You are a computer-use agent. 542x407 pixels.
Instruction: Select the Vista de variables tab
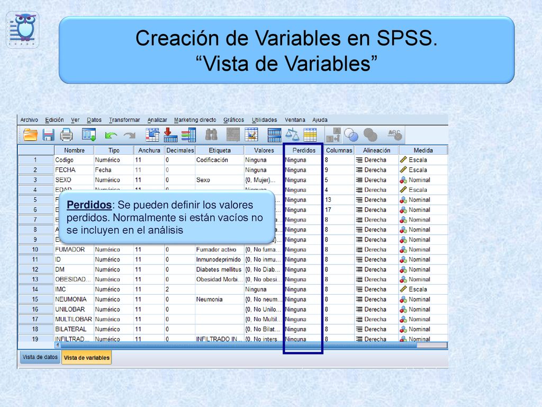click(x=86, y=358)
